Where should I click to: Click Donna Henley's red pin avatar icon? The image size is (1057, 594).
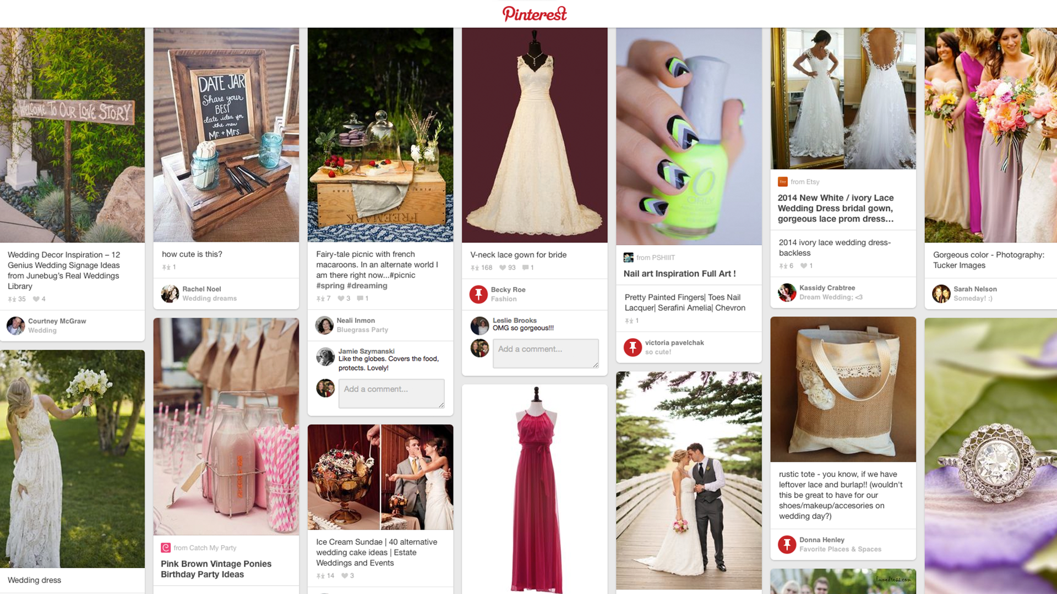(787, 544)
